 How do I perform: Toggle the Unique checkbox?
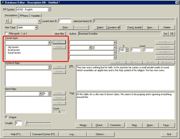[7, 117]
